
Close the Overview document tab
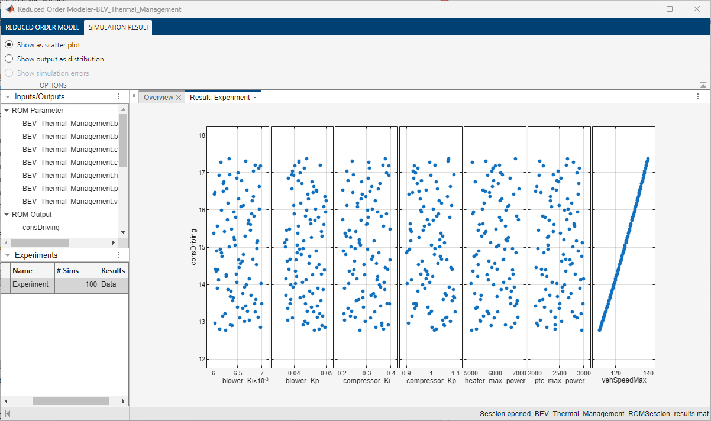coord(179,96)
